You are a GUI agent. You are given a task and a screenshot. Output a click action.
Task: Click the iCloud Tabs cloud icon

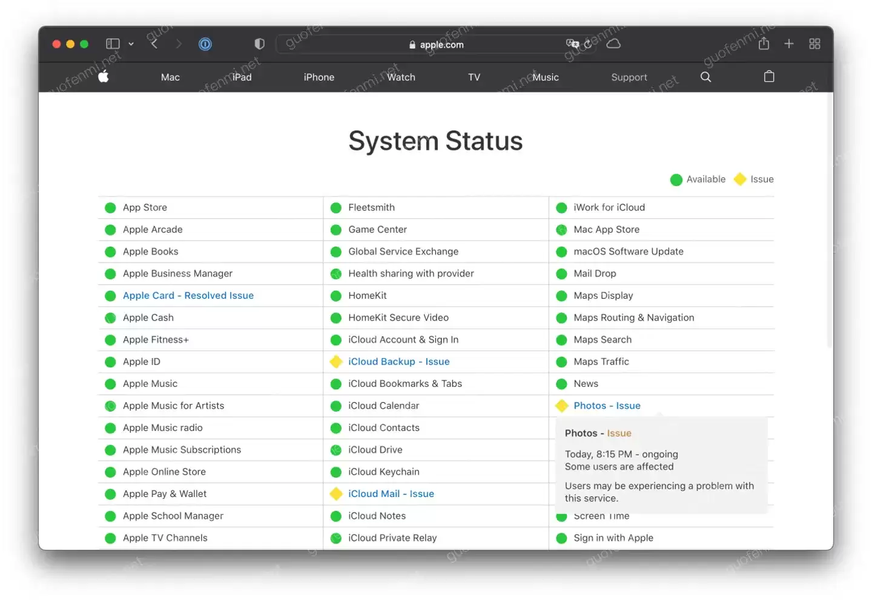pyautogui.click(x=613, y=44)
